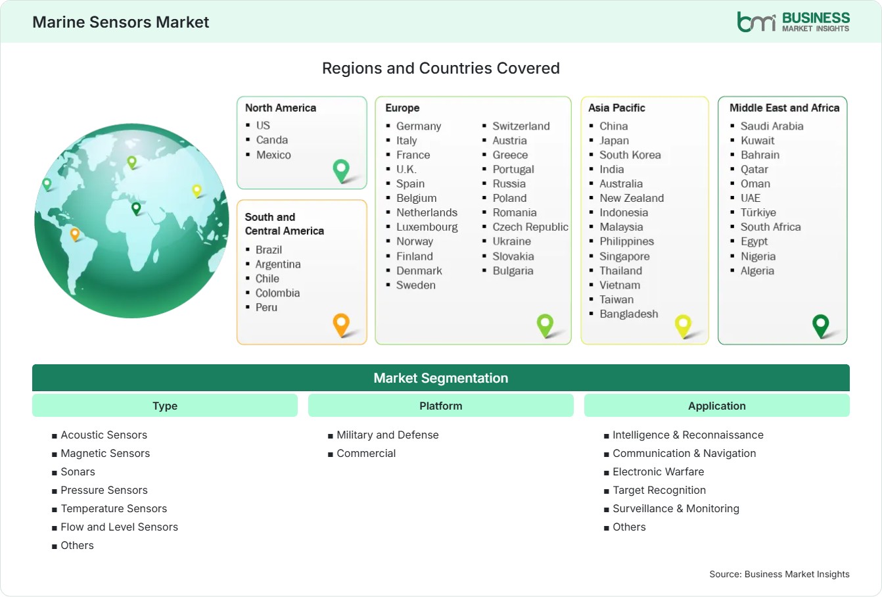The image size is (882, 597).
Task: Click the North America heading
Action: pyautogui.click(x=281, y=108)
